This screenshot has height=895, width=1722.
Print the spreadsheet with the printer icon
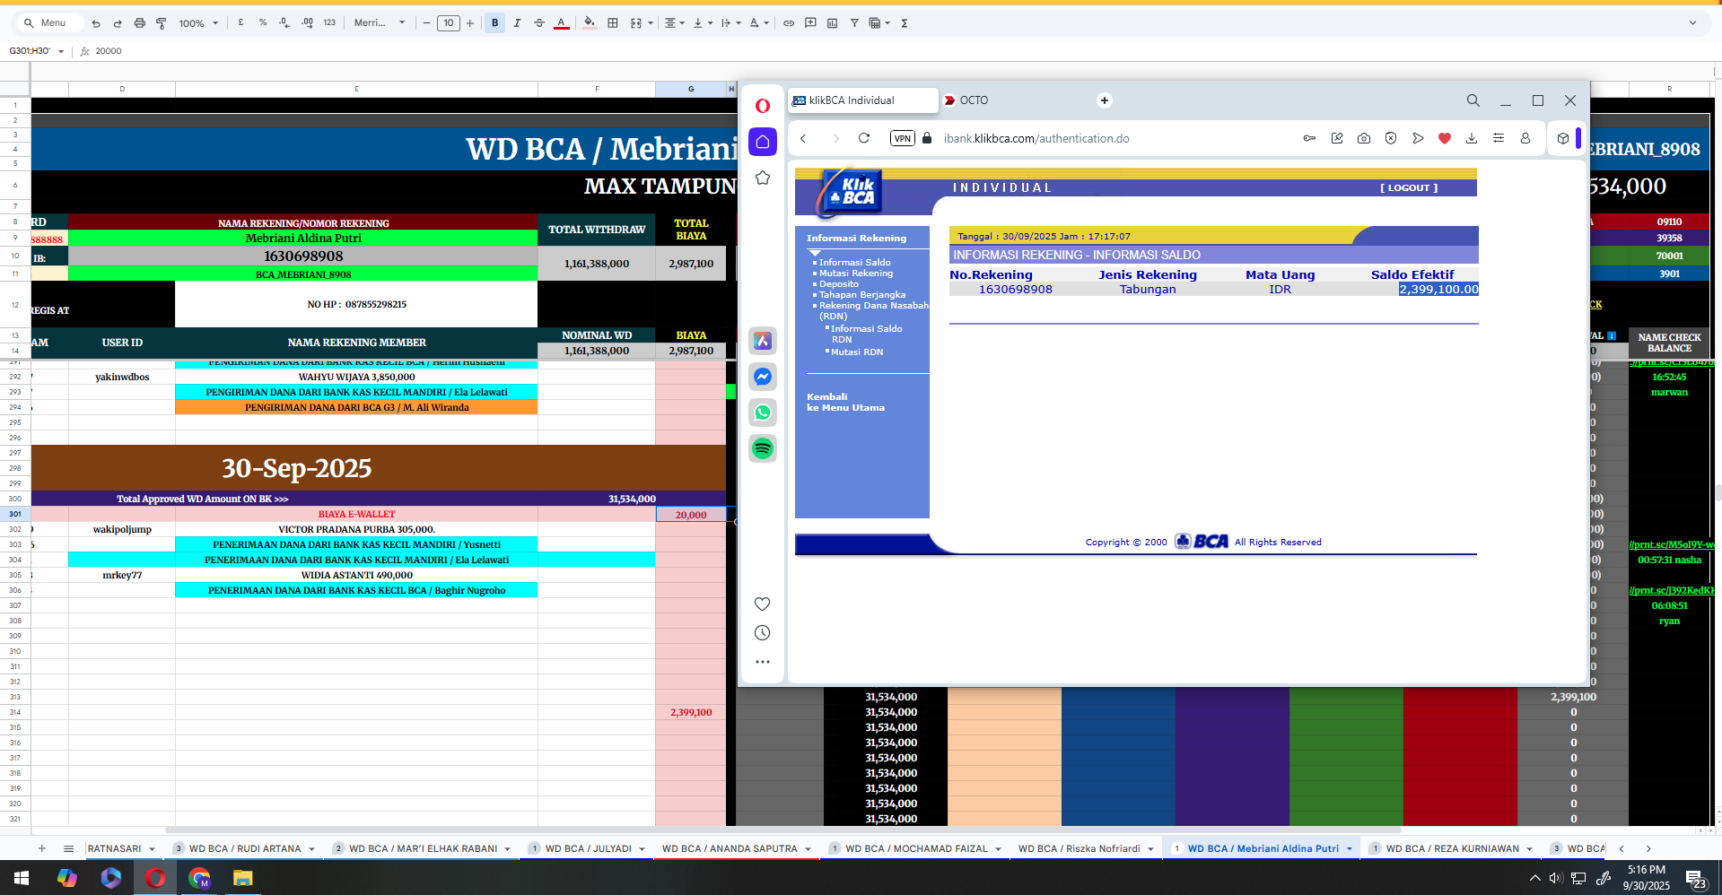[139, 23]
